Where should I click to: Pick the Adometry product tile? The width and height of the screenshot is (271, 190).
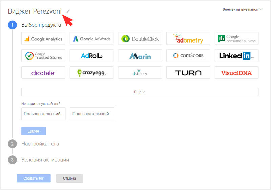tap(188, 39)
